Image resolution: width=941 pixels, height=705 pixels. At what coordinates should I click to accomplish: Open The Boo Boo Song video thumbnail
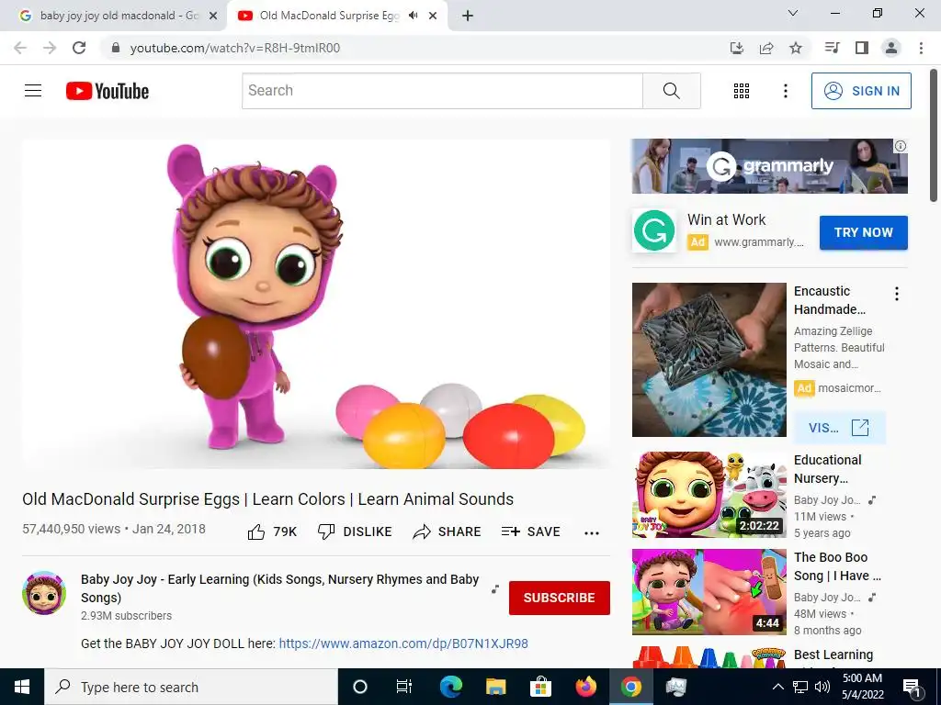(709, 592)
